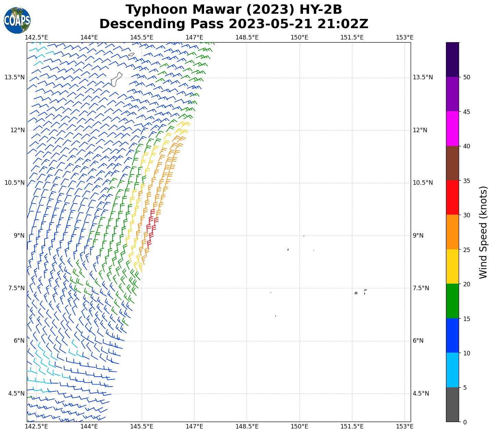Click the COAPS globe logo
Viewport: 493px width, 434px height.
tap(17, 21)
